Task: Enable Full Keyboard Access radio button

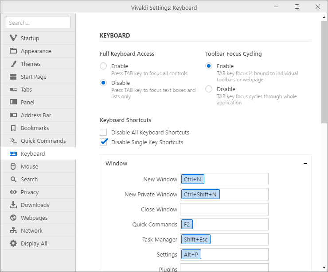Action: click(x=103, y=66)
